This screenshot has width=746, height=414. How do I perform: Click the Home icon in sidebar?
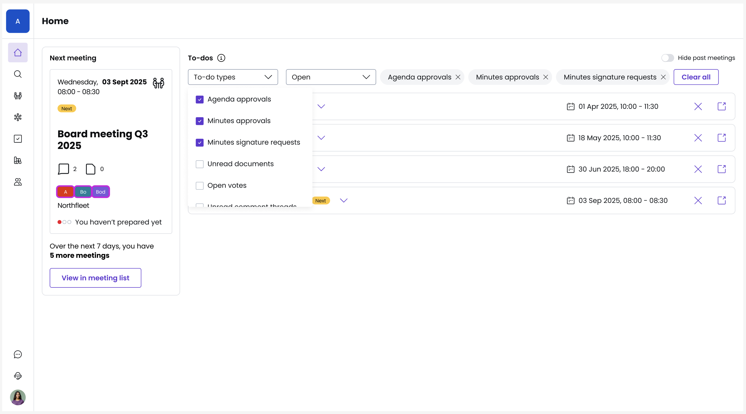pyautogui.click(x=18, y=52)
